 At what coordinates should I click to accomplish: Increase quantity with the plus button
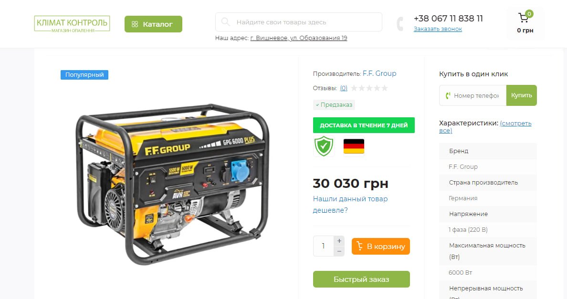(339, 241)
